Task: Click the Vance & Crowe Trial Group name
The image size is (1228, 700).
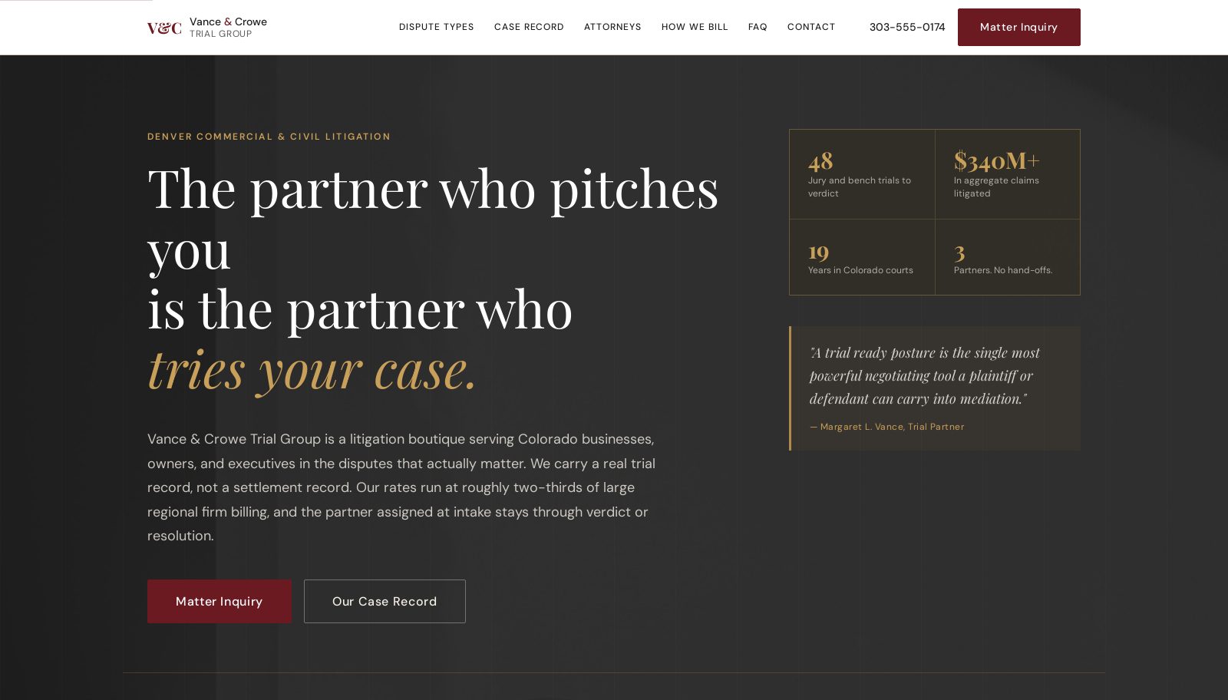Action: pos(228,27)
